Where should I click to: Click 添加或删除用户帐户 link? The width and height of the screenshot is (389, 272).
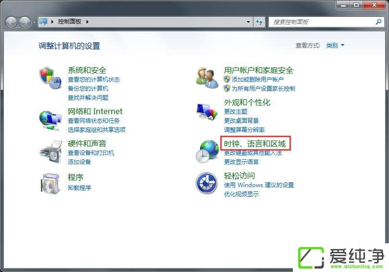257,80
